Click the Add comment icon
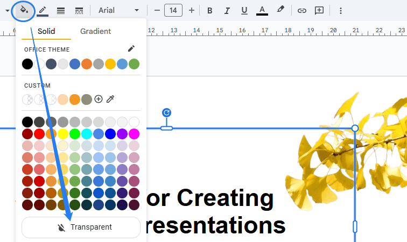This screenshot has height=242, width=407. coord(319,10)
